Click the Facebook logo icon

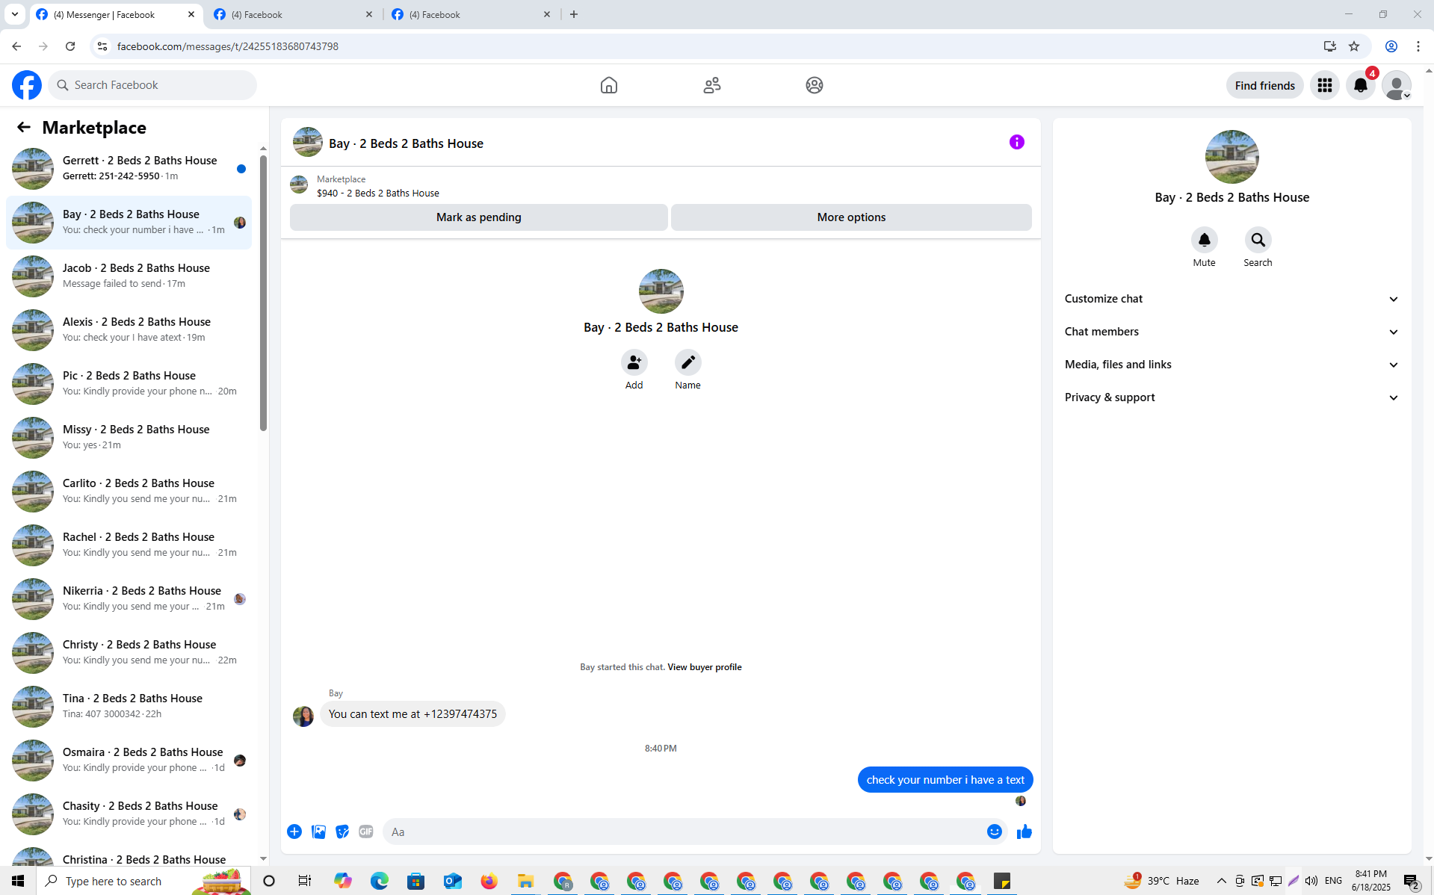tap(27, 85)
